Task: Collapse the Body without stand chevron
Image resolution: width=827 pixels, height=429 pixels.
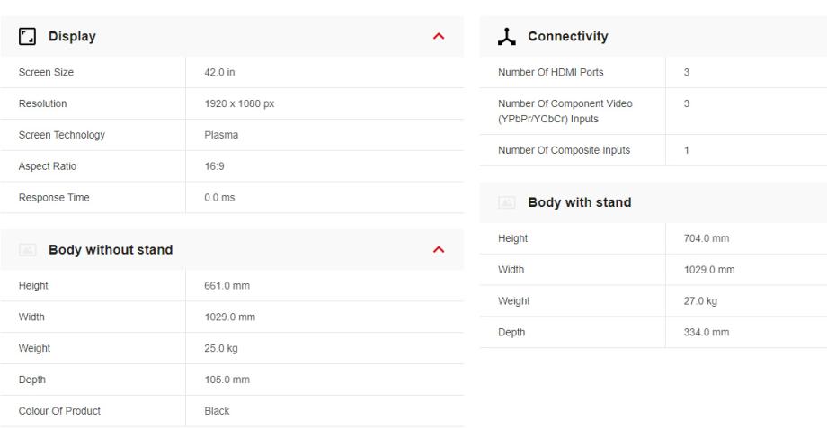Action: pyautogui.click(x=439, y=250)
